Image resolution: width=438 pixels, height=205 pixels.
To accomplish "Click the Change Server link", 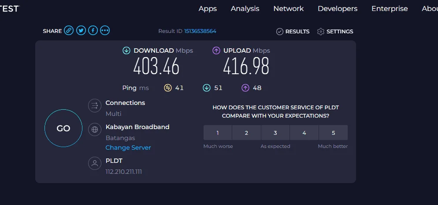I will coord(128,147).
